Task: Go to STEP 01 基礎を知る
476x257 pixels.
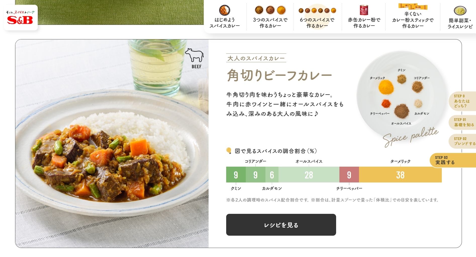Action: tap(462, 122)
